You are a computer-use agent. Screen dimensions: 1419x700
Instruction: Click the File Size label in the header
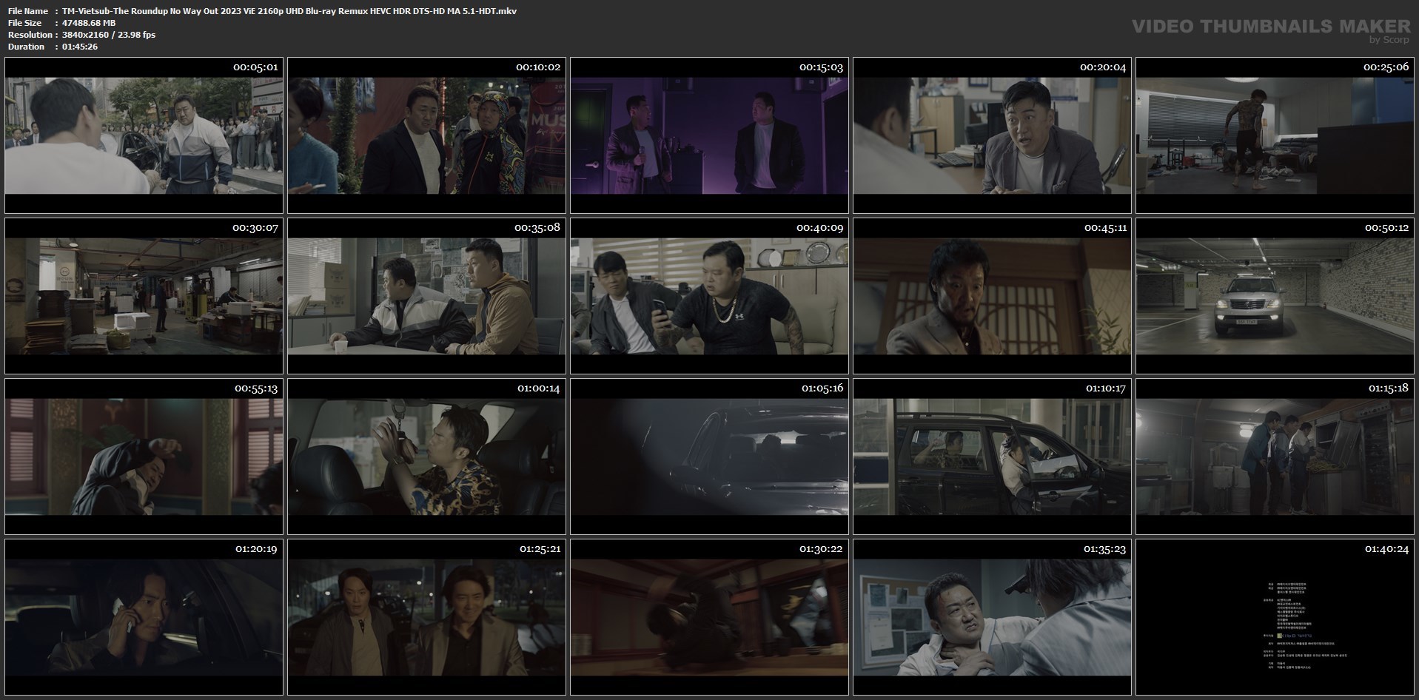click(25, 23)
